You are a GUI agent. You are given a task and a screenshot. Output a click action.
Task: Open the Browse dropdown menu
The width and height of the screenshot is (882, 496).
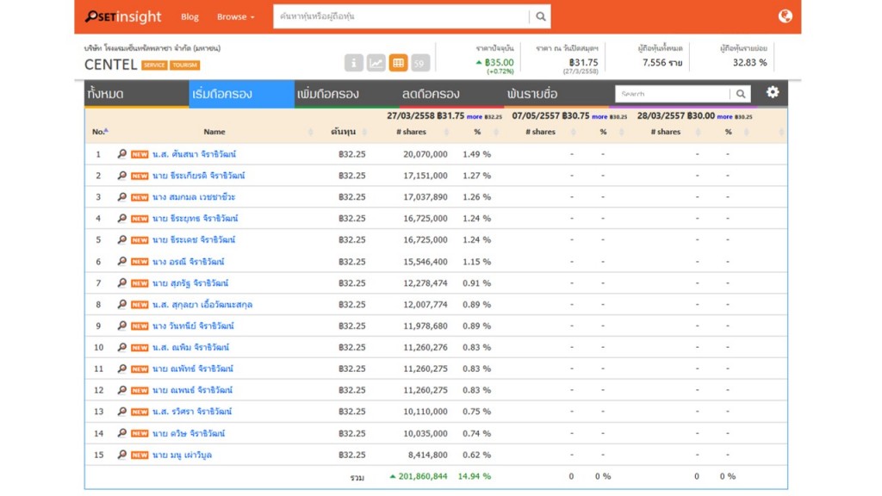click(236, 17)
